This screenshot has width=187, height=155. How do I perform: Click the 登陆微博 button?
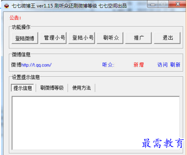pos(25,38)
